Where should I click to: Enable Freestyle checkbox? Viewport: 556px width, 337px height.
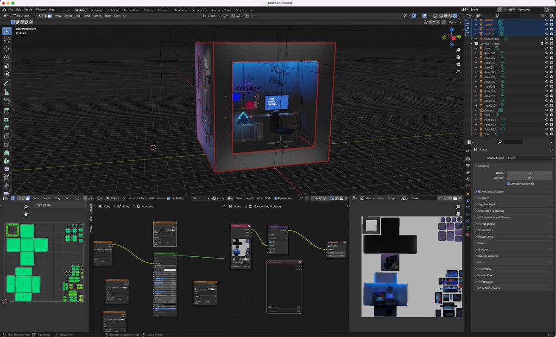480,281
